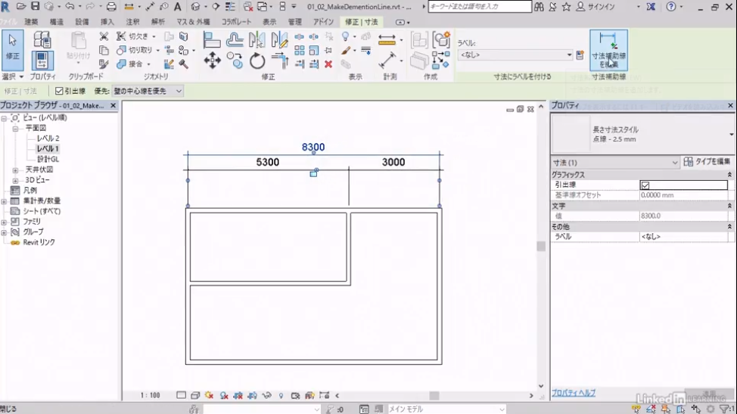Collapse the 平面図 tree node

pyautogui.click(x=15, y=129)
